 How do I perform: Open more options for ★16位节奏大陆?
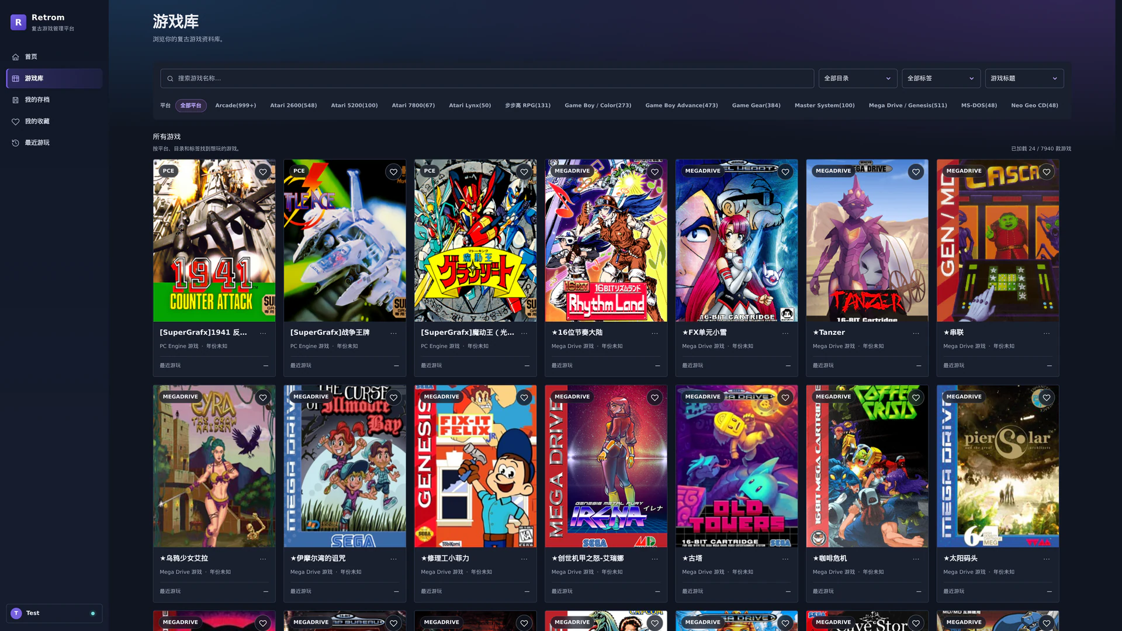654,333
